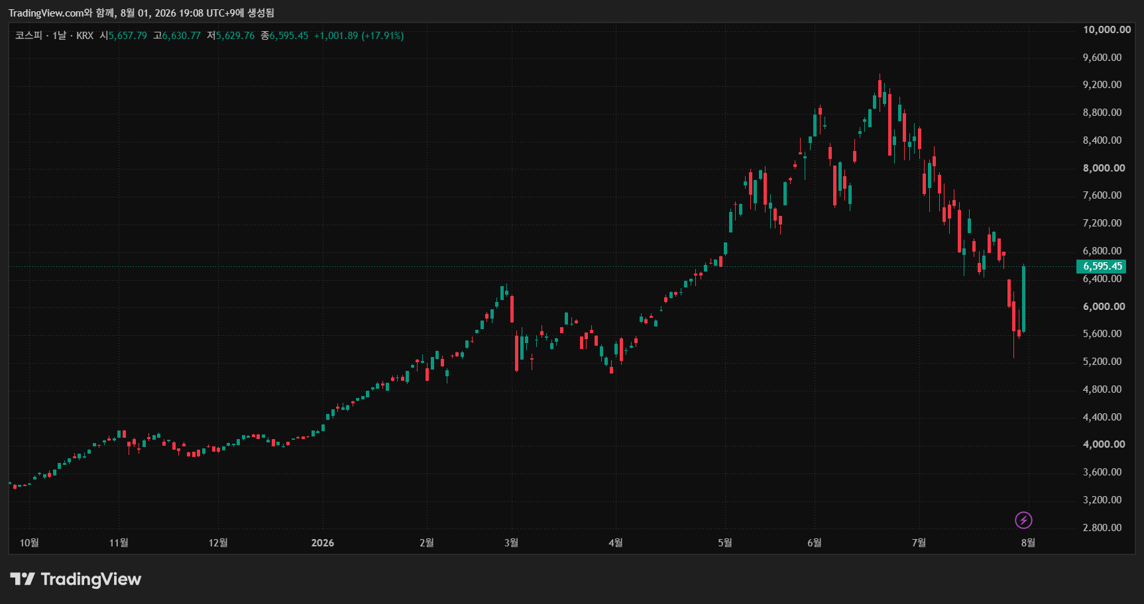The height and width of the screenshot is (604, 1144).
Task: Click the 8,000.00 price axis label
Action: tap(1104, 168)
